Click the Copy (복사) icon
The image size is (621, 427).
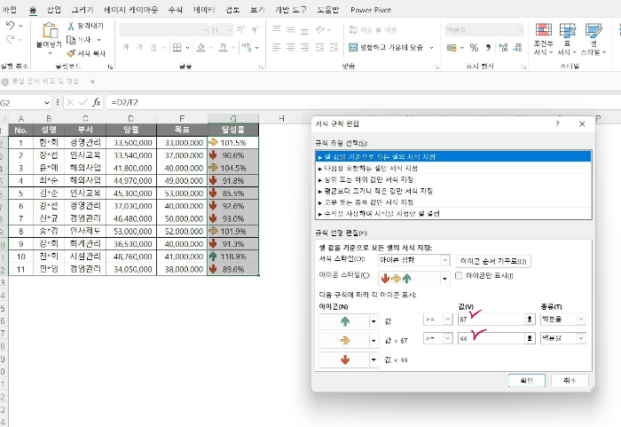click(71, 40)
